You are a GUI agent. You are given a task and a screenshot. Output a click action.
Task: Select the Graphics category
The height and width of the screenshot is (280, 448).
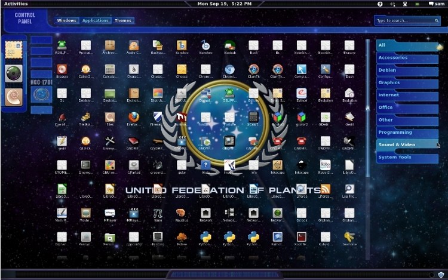[x=407, y=83]
